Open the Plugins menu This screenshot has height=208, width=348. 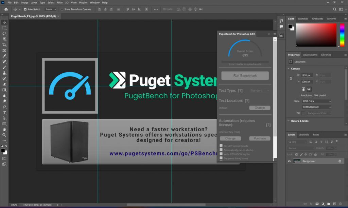83,3
